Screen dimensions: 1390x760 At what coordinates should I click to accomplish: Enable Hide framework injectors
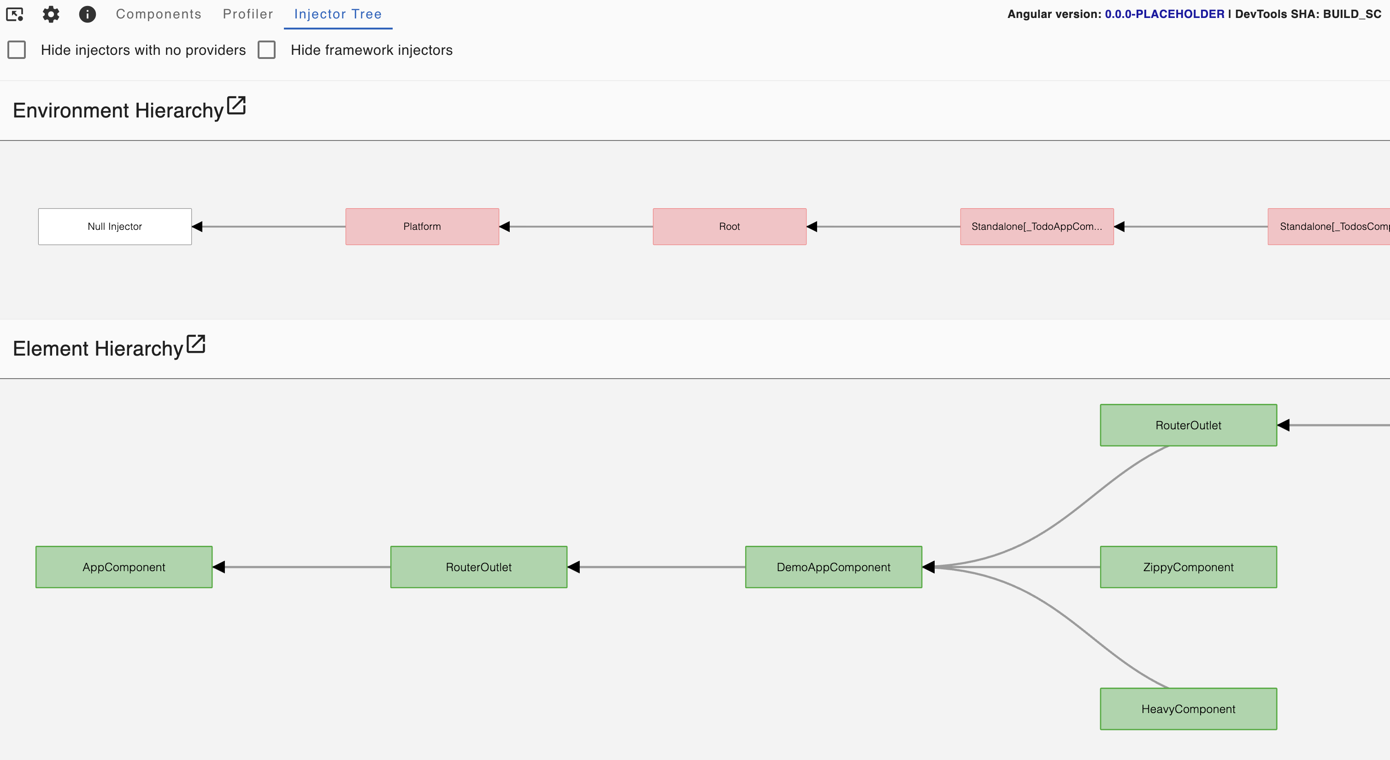click(x=267, y=50)
